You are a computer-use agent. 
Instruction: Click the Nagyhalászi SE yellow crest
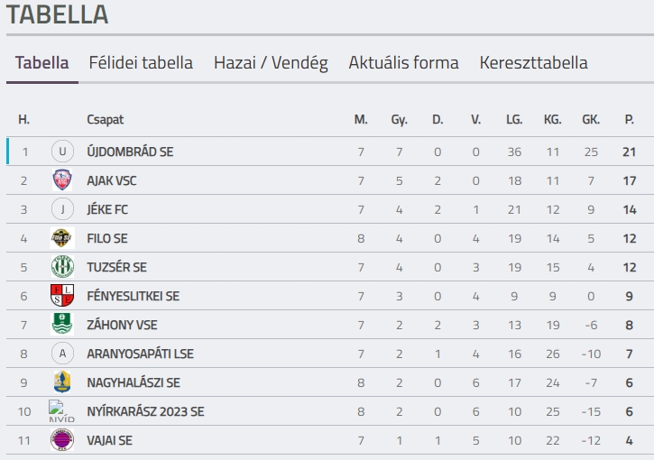click(62, 382)
